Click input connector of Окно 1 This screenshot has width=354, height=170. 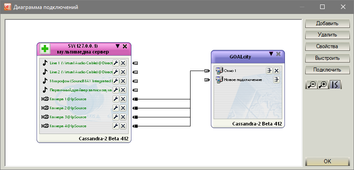pos(207,71)
